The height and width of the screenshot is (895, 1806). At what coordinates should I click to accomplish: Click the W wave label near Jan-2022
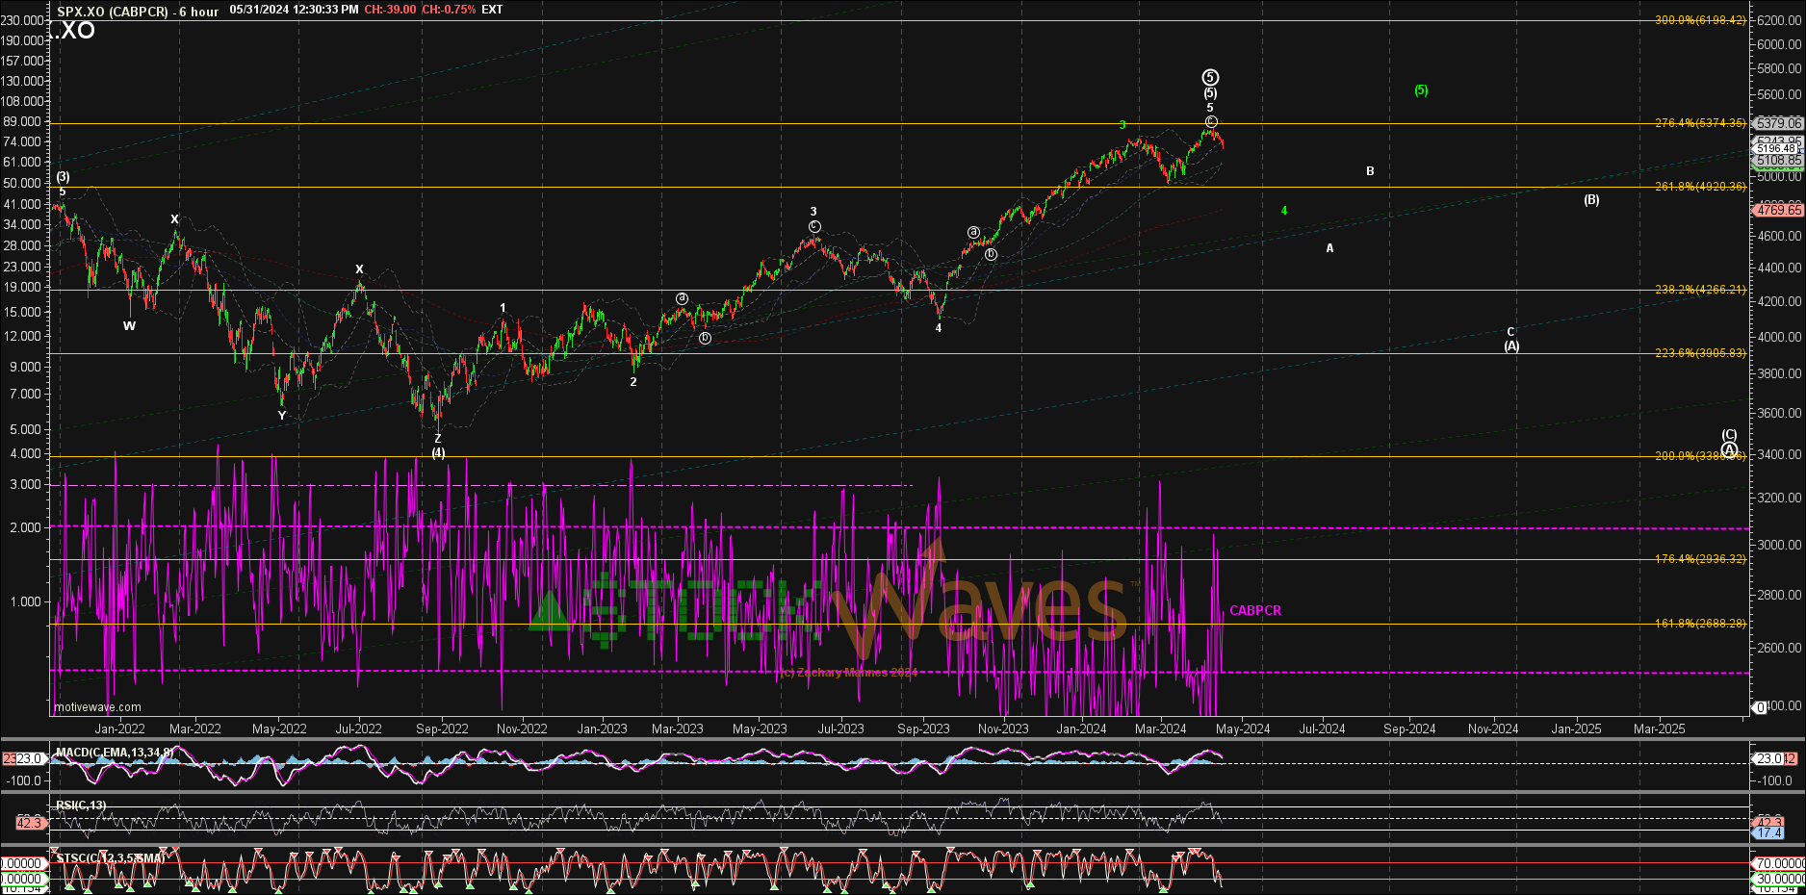[129, 326]
